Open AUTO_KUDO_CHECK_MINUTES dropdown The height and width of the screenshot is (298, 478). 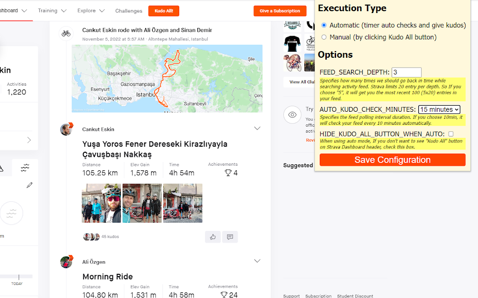[439, 109]
